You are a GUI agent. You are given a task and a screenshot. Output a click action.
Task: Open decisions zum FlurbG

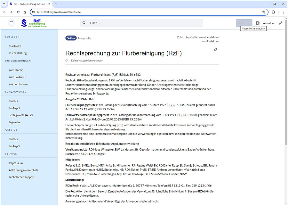tap(16, 70)
